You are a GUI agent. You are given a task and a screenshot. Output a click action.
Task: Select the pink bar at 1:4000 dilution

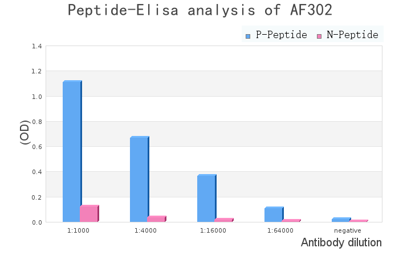click(156, 219)
